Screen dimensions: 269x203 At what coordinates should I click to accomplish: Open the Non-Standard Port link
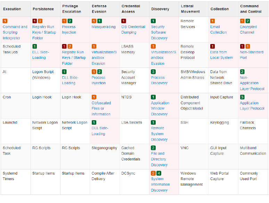click(x=252, y=55)
